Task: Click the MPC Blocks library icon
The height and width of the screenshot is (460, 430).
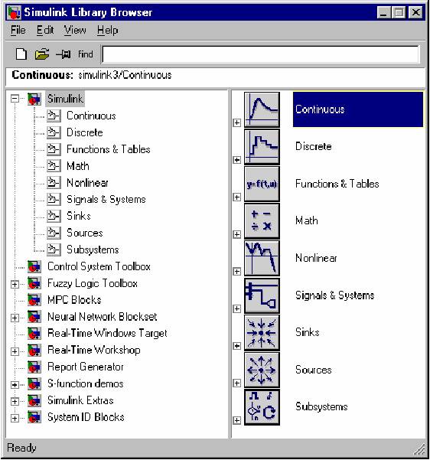Action: click(x=34, y=300)
